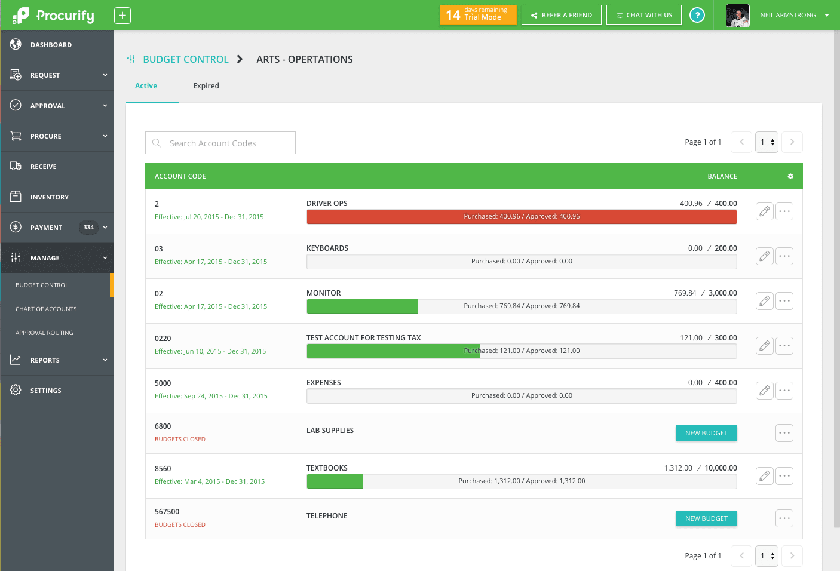This screenshot has height=571, width=840.
Task: Open the page number dropdown at top
Action: (x=766, y=142)
